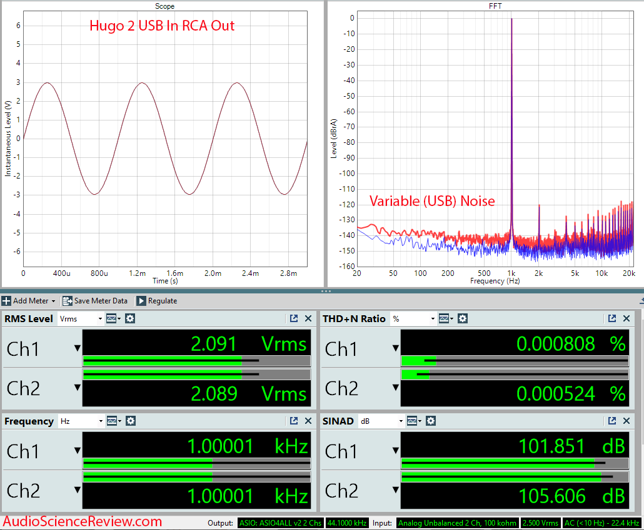644x530 pixels.
Task: Click the Ch2 THD+N Ratio bar graph
Action: (x=515, y=374)
